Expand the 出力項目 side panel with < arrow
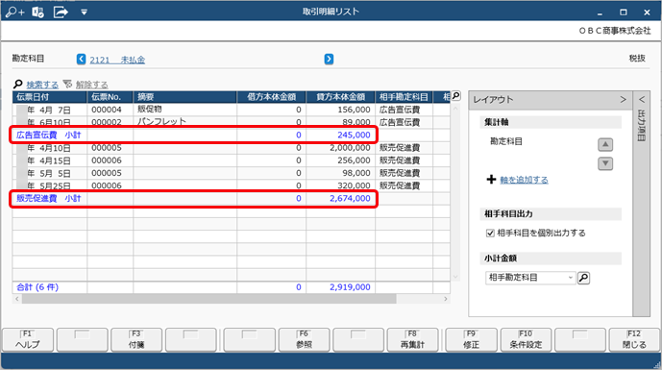 642,100
